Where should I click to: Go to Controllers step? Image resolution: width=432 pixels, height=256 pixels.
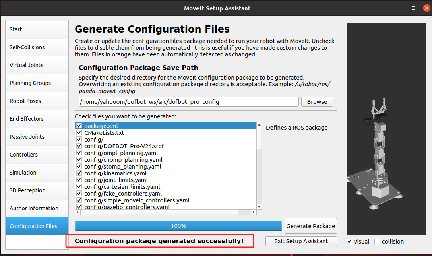point(37,155)
